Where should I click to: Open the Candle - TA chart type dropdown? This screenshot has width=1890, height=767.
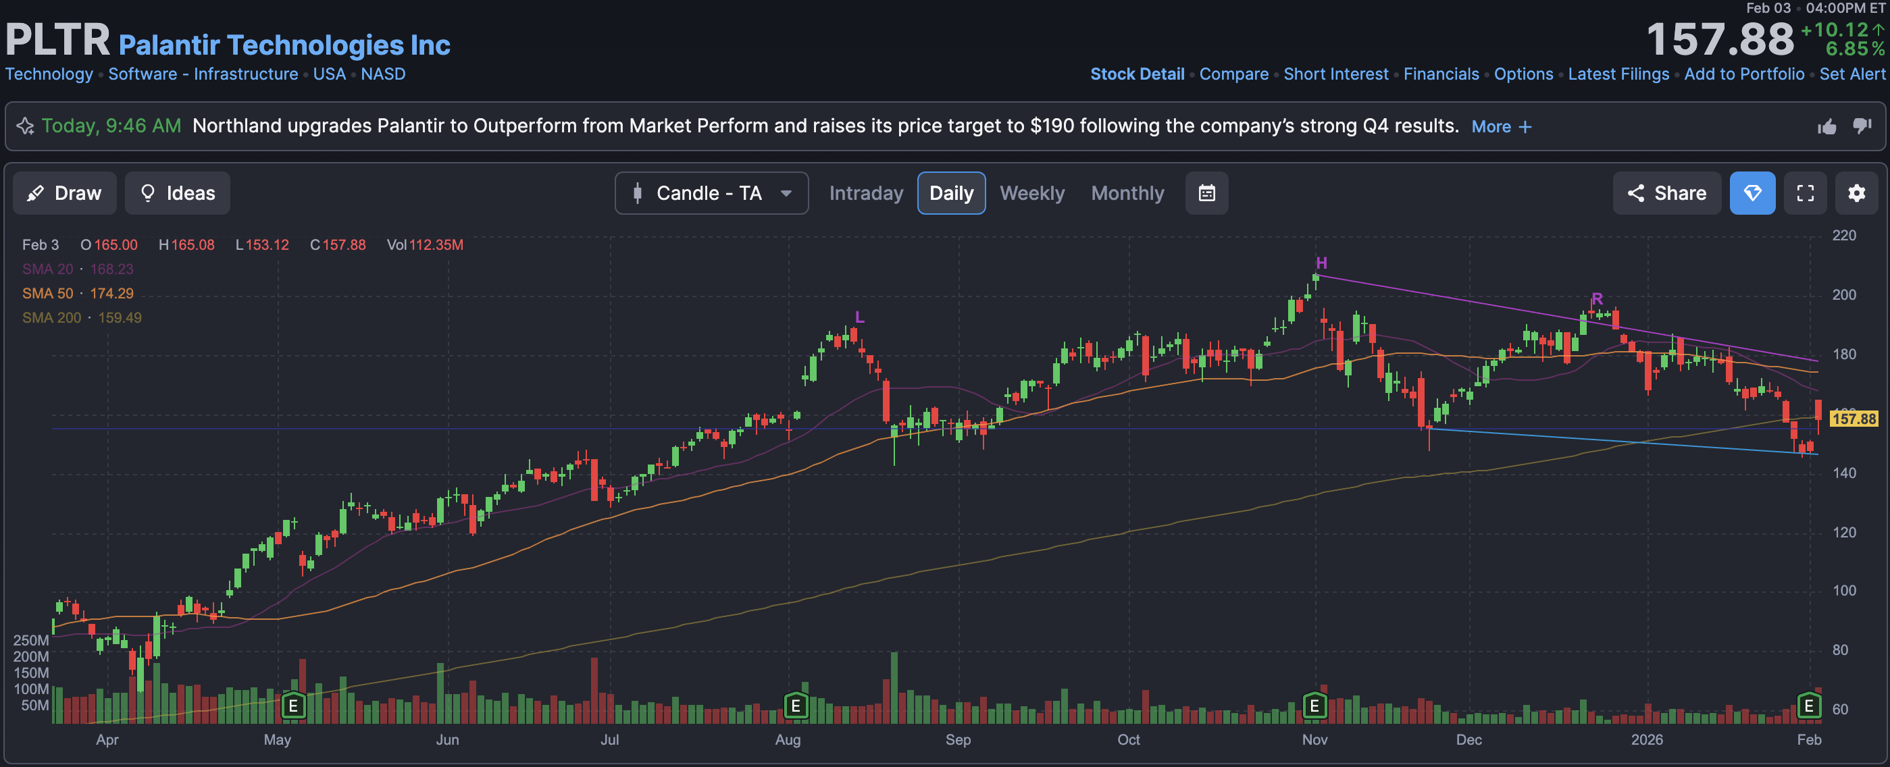point(711,193)
